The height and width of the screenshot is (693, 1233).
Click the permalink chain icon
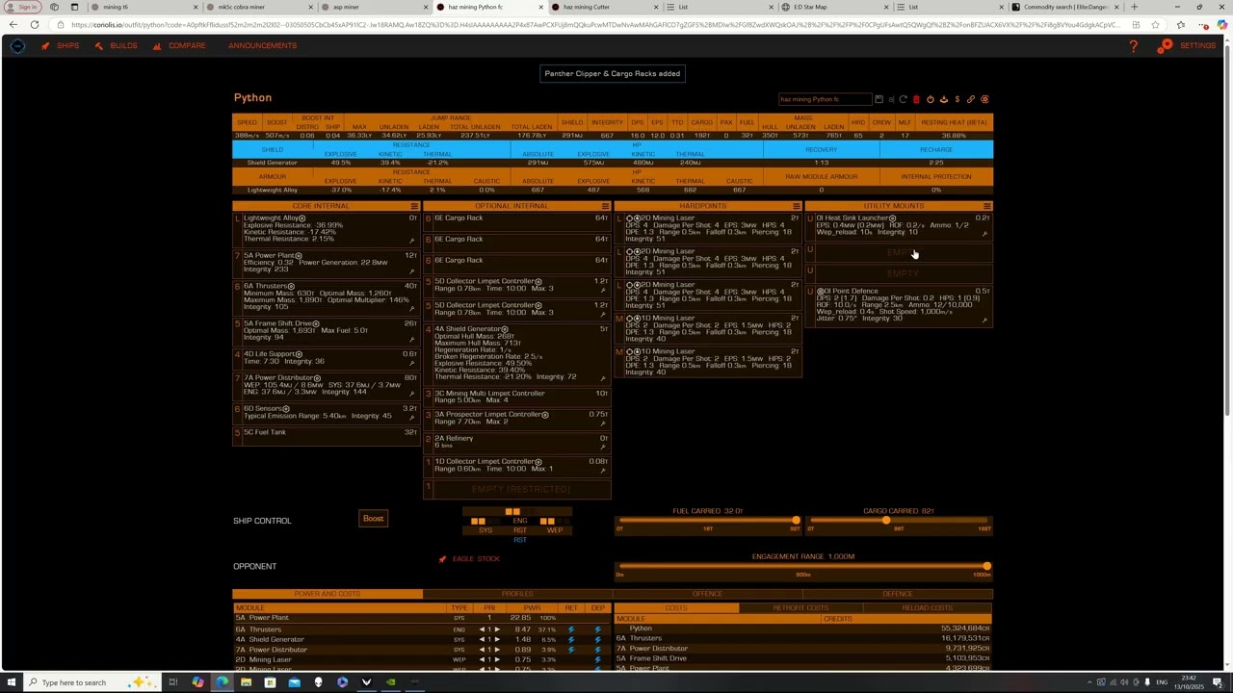(971, 99)
